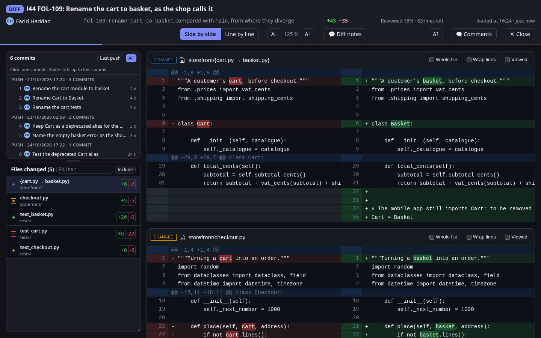541x338 pixels.
Task: Open test_checkout.py in the file list
Action: [x=73, y=250]
